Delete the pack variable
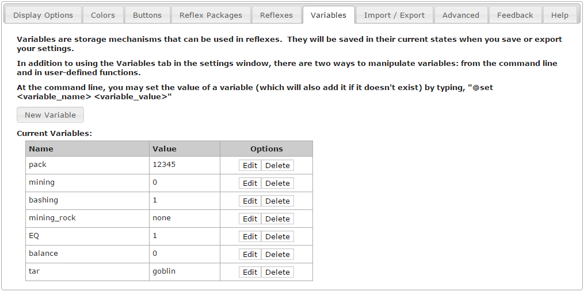This screenshot has width=584, height=292. [277, 165]
